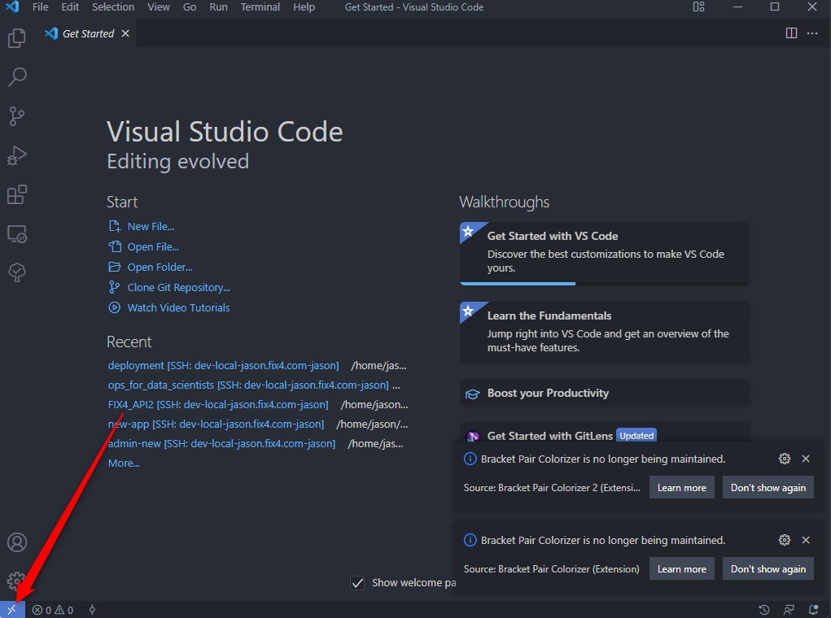Open the Search view icon
Screen dimensions: 831x618
click(17, 77)
